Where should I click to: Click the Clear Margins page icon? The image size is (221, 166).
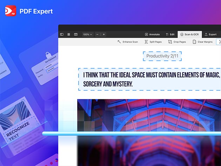click(x=194, y=42)
